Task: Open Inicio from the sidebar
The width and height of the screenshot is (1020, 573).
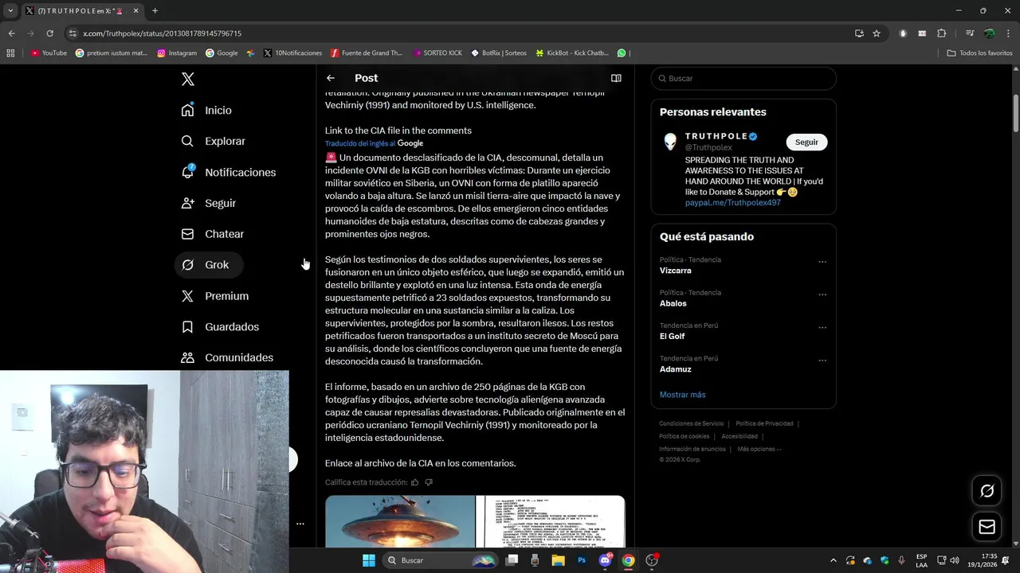Action: point(207,111)
